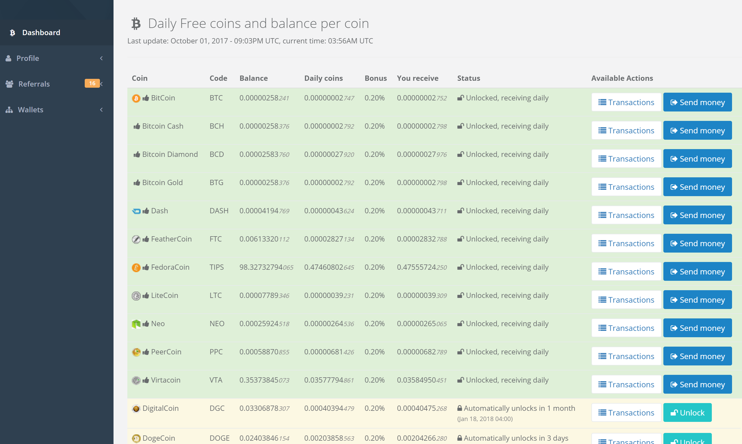The image size is (742, 444).
Task: Click the PeerCoin logo icon
Action: [136, 352]
